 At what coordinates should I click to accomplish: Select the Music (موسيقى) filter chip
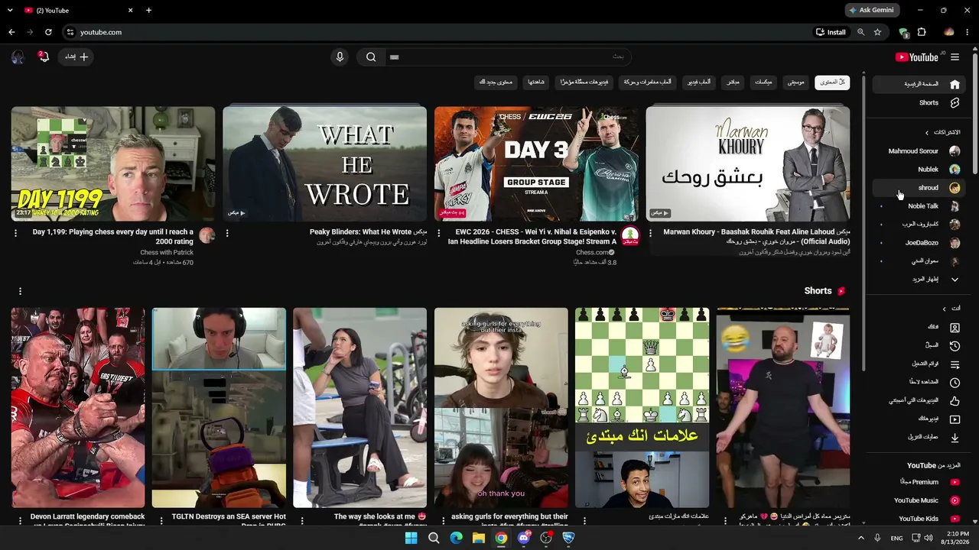pos(796,82)
